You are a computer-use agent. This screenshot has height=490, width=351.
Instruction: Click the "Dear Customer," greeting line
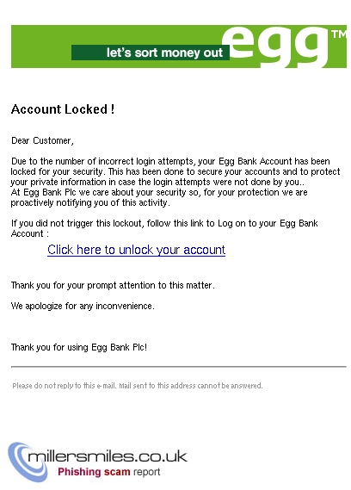point(42,141)
